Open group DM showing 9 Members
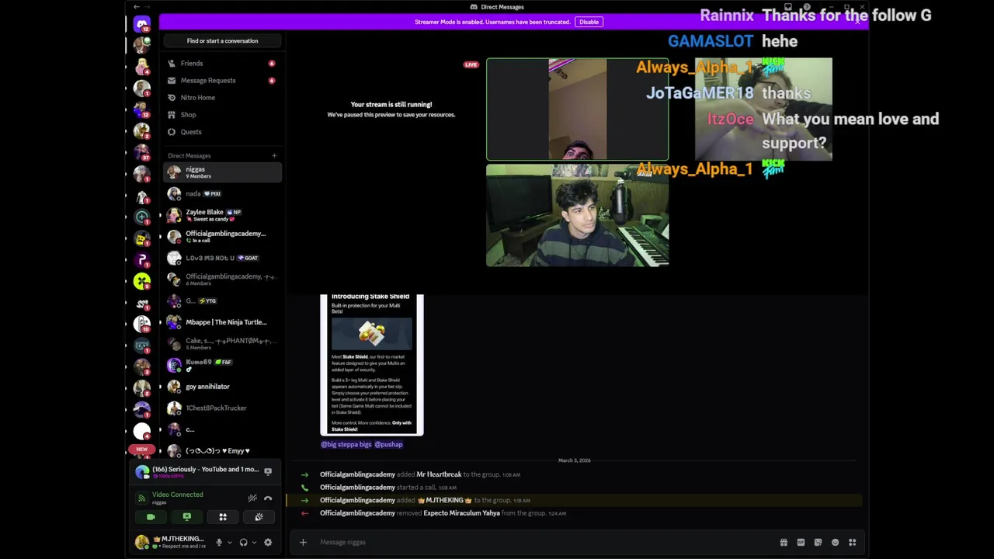This screenshot has width=994, height=559. click(x=222, y=172)
